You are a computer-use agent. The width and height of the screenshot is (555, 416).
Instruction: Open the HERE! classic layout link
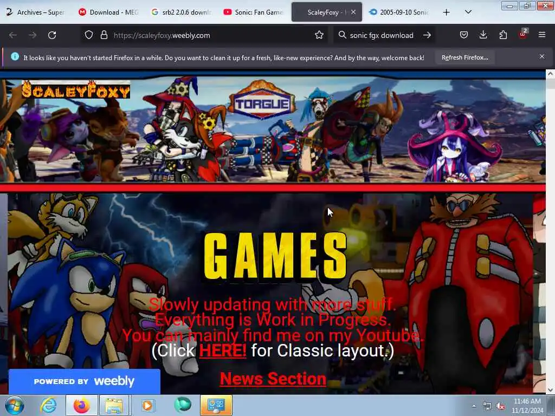[222, 350]
